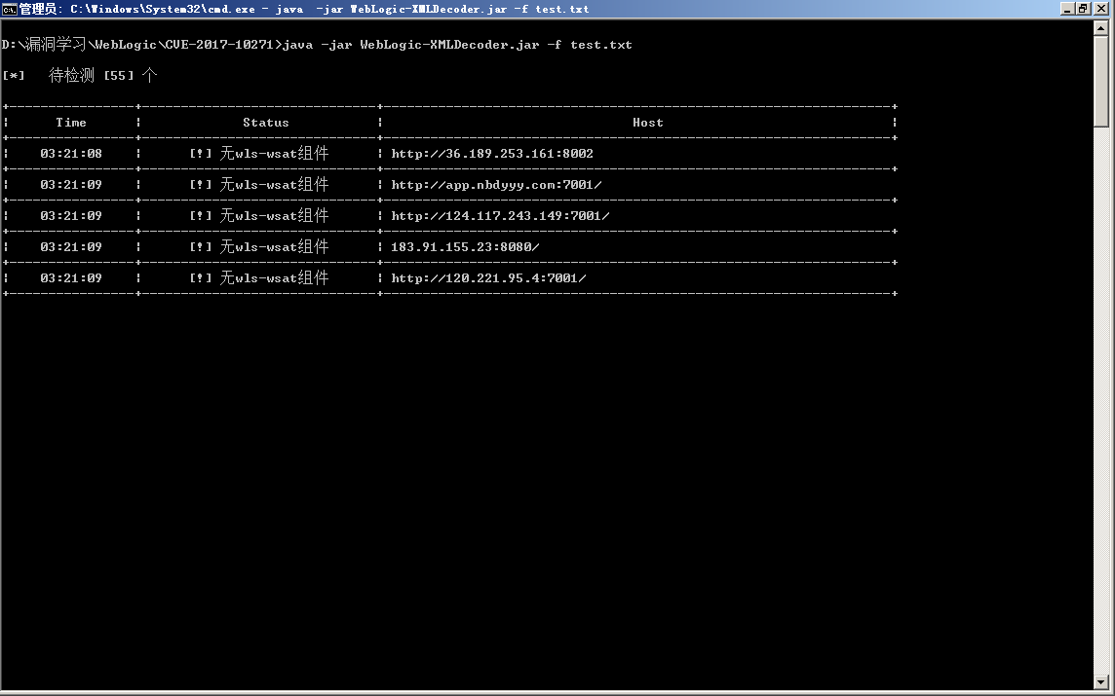Click the java -jar WebLogic-XMLDecoder.jar command text
Viewport: 1115px width, 696px height.
457,45
